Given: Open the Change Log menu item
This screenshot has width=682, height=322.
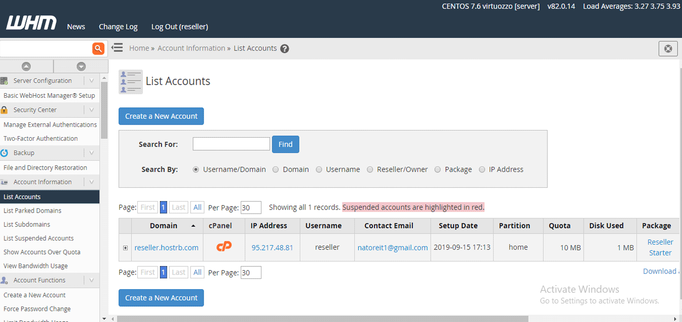Looking at the screenshot, I should point(118,26).
